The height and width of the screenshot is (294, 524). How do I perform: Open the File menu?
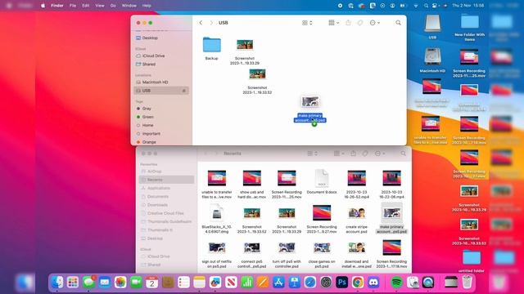(73, 6)
